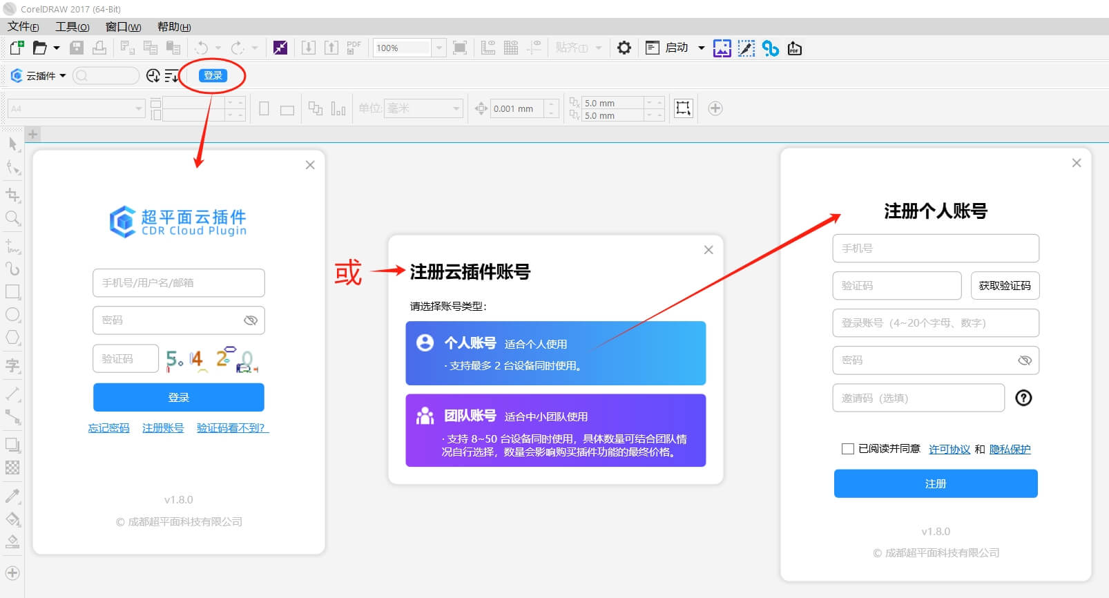Open the 文件 menu
Image resolution: width=1109 pixels, height=598 pixels.
(x=23, y=27)
